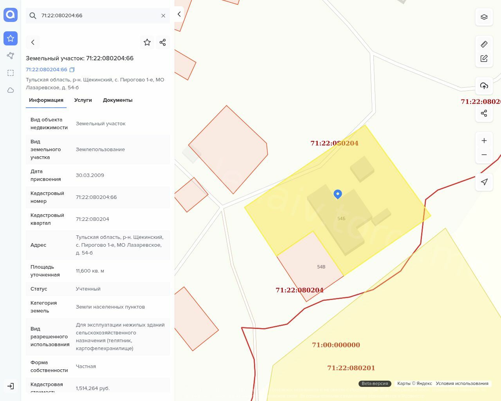Open the map layers selector
The image size is (501, 401).
coord(484,17)
